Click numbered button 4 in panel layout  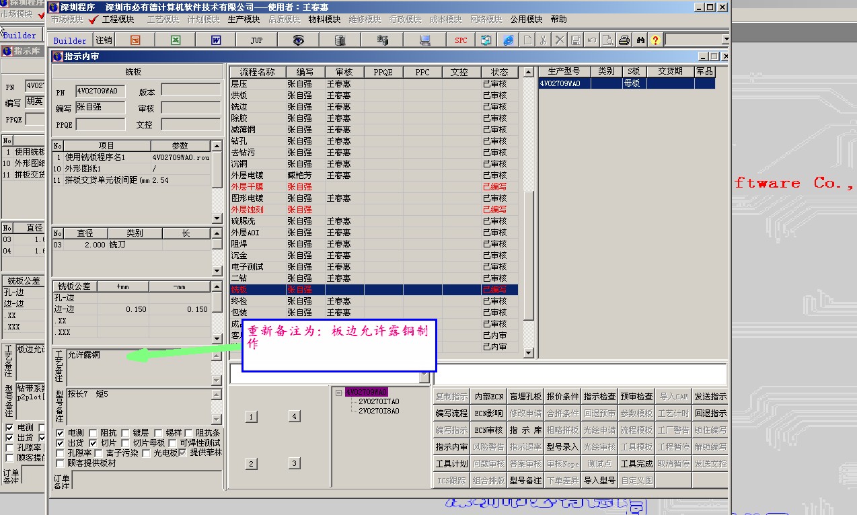[294, 417]
